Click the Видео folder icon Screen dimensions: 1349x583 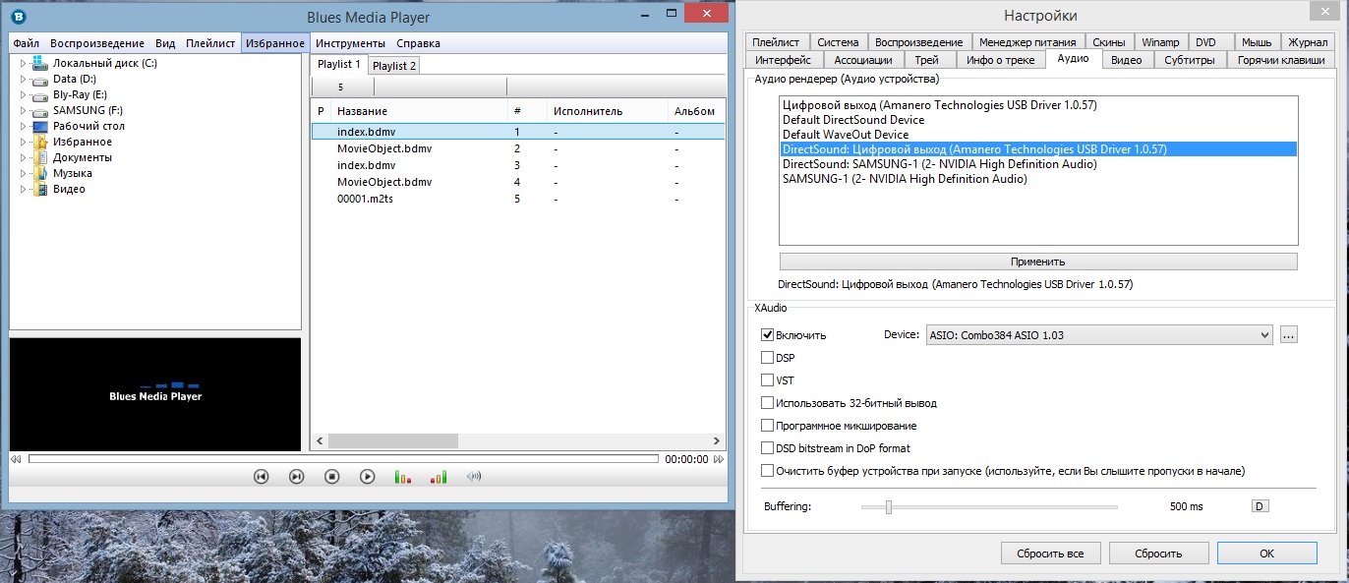click(40, 189)
